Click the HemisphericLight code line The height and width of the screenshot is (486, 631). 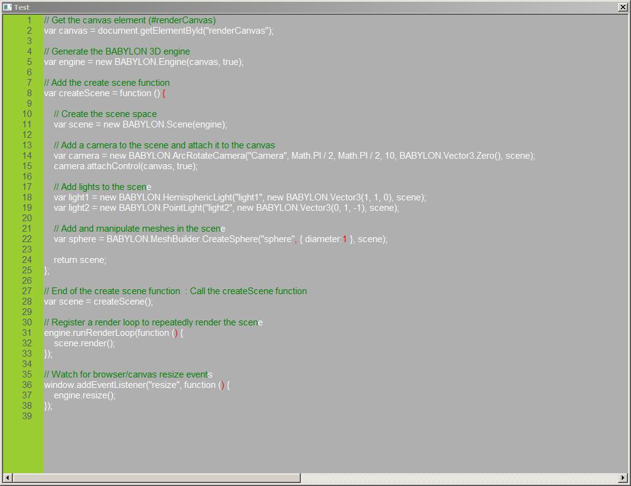[x=240, y=197]
